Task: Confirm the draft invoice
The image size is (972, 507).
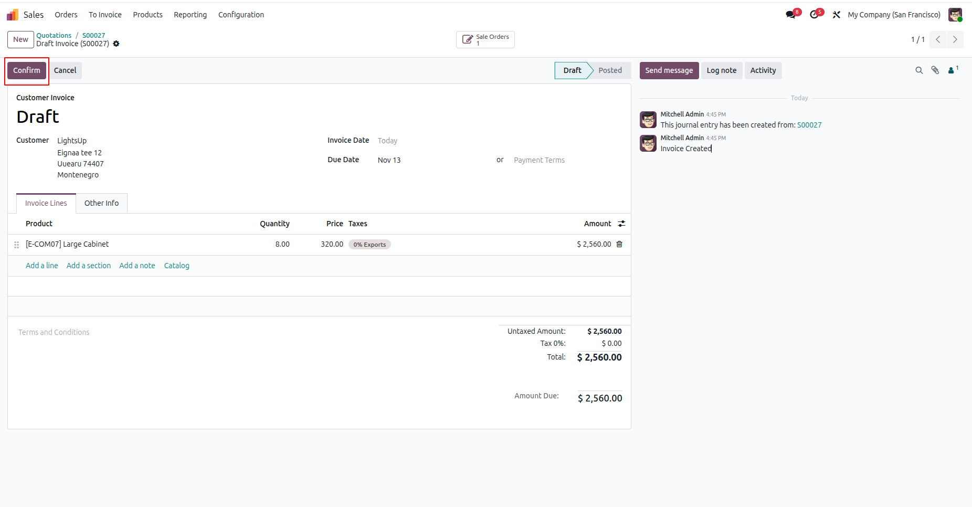Action: [x=27, y=70]
